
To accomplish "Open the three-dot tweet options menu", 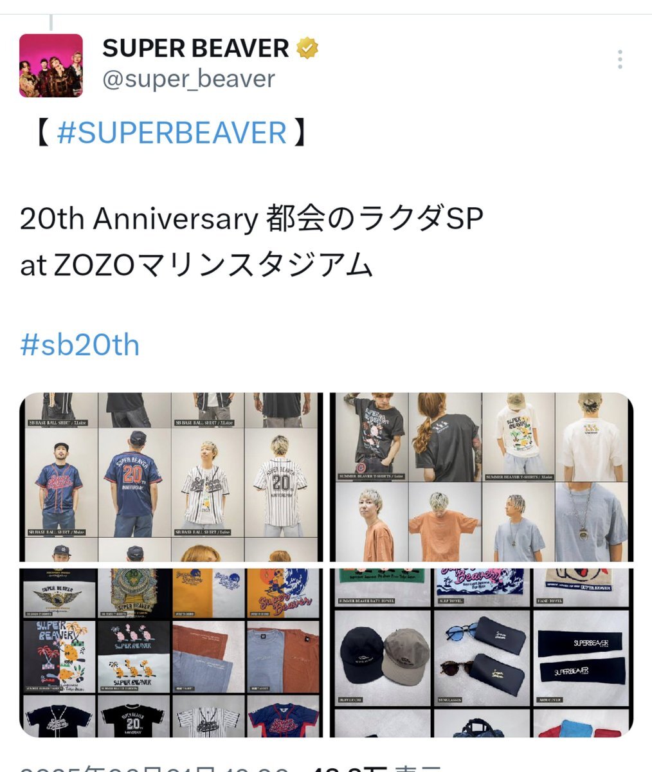I will 620,59.
